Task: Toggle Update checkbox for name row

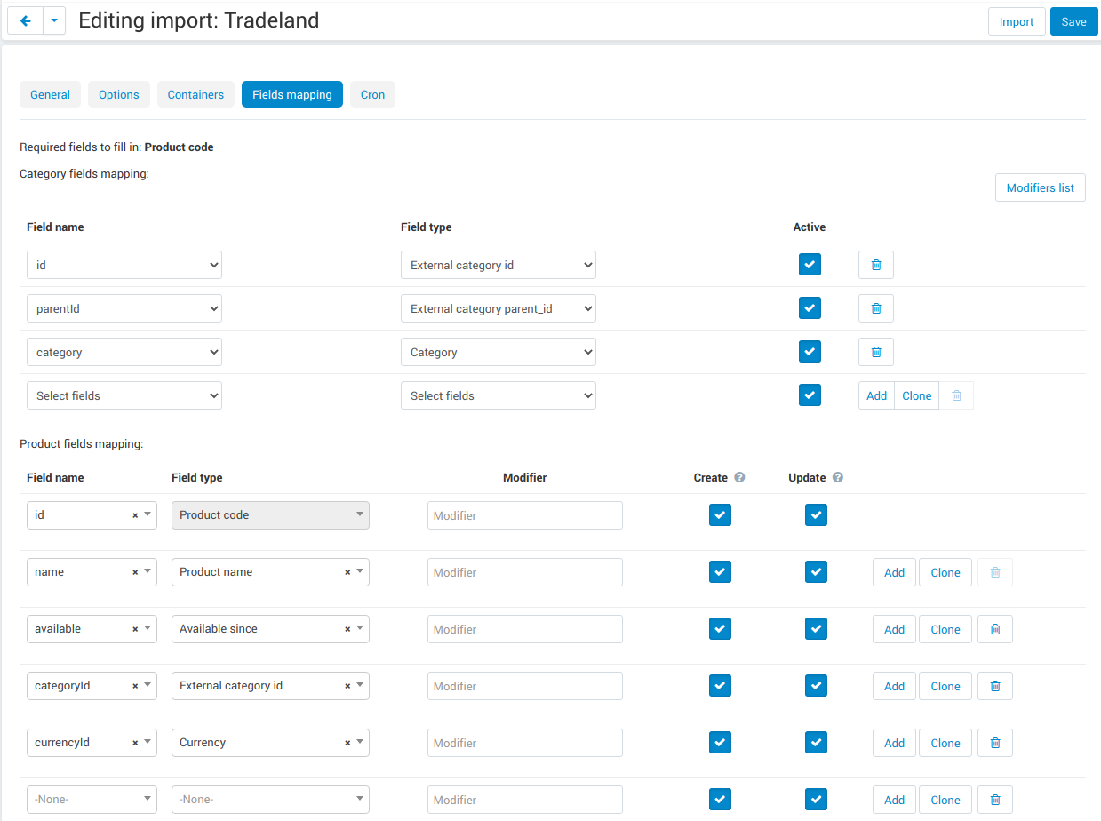Action: click(816, 572)
